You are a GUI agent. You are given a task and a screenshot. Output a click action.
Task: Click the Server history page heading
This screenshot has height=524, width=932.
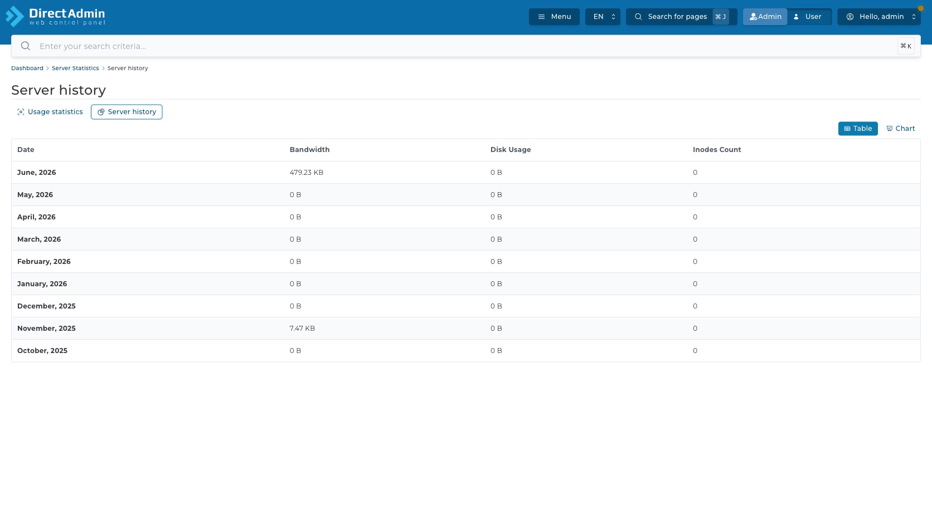59,90
